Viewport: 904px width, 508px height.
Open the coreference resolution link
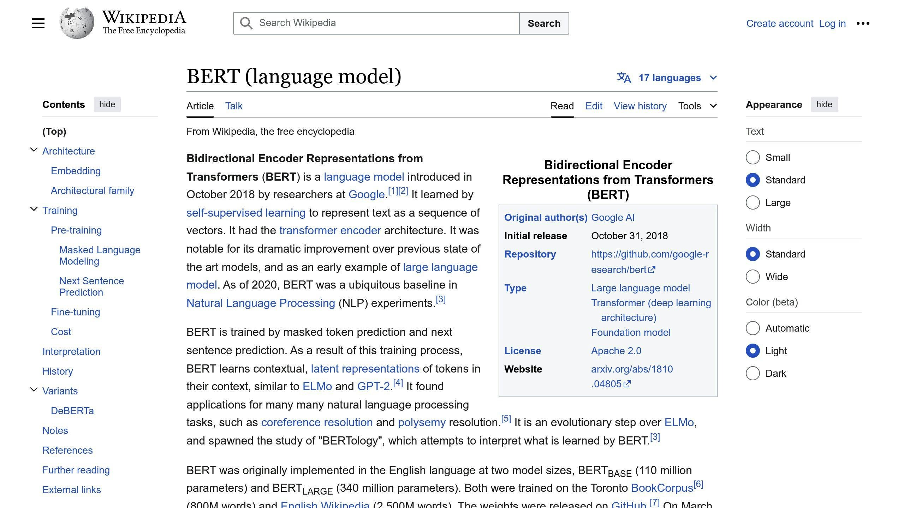click(317, 422)
